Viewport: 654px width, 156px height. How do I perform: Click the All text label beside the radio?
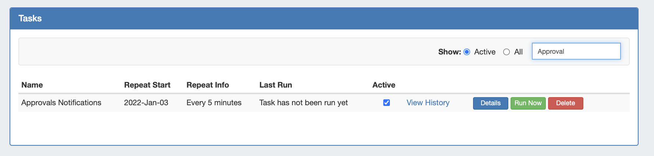[518, 52]
